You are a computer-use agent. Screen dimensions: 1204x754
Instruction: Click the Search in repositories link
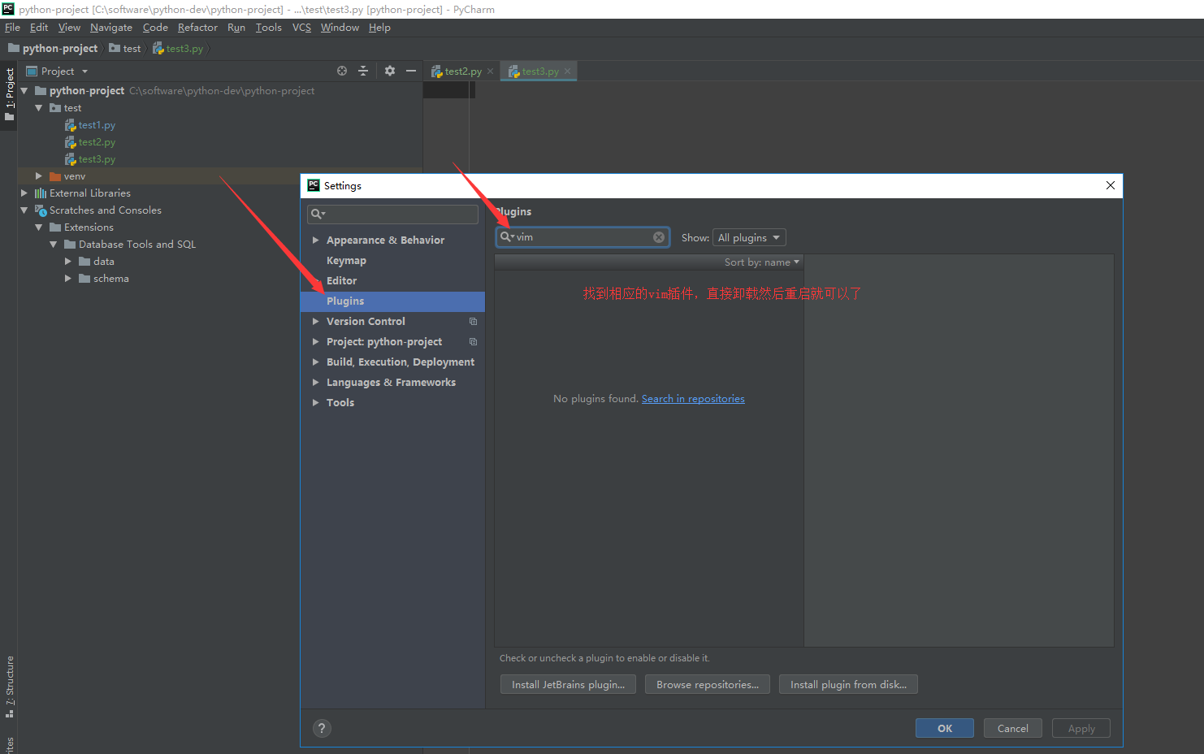[x=693, y=398]
